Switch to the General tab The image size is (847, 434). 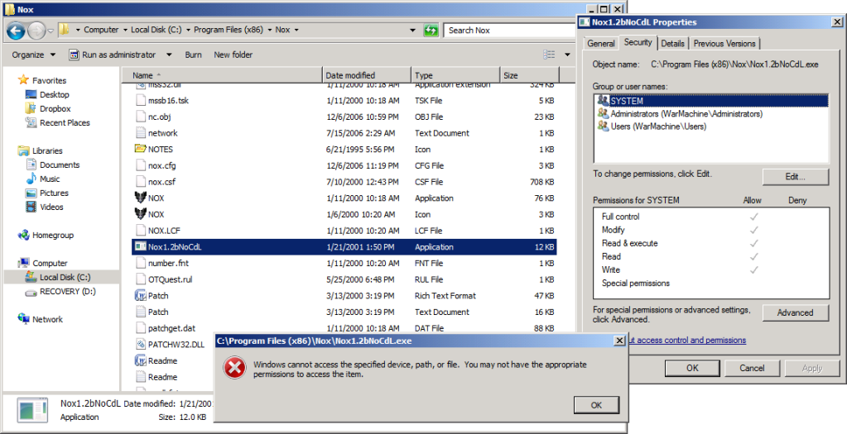coord(600,44)
